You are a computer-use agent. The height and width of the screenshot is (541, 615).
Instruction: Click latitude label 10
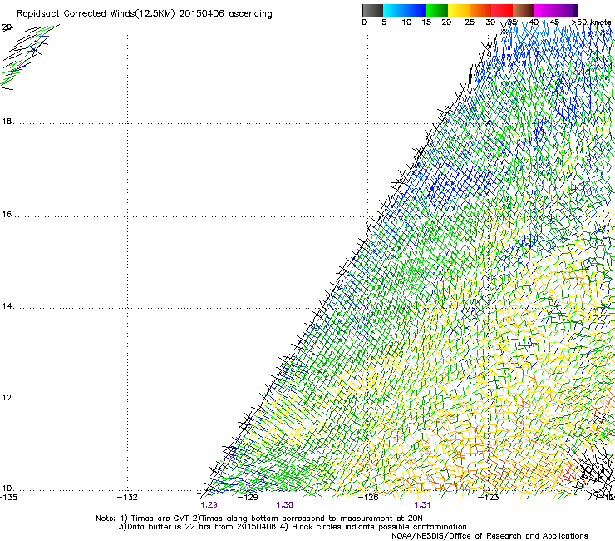(x=7, y=489)
